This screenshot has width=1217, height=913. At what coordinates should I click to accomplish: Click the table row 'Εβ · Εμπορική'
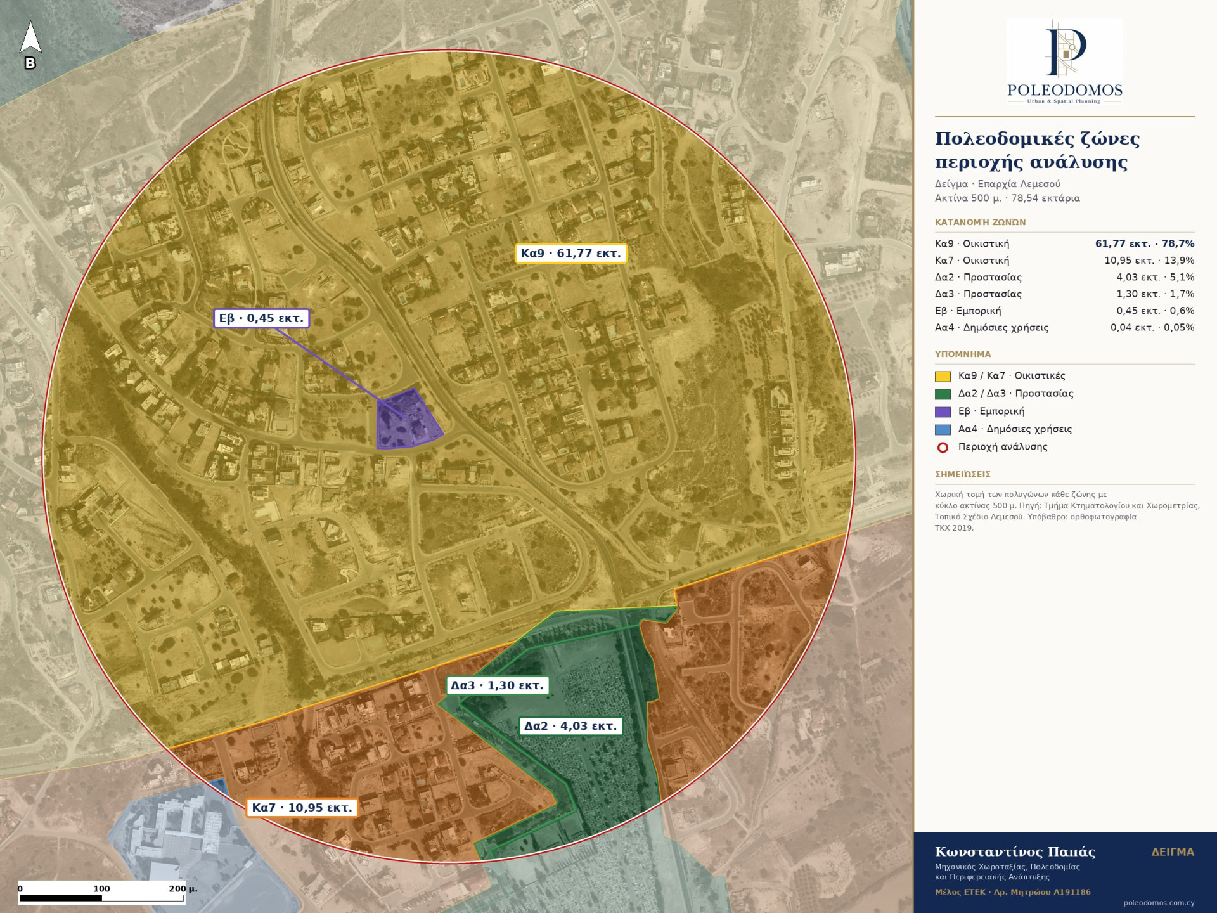click(1065, 311)
